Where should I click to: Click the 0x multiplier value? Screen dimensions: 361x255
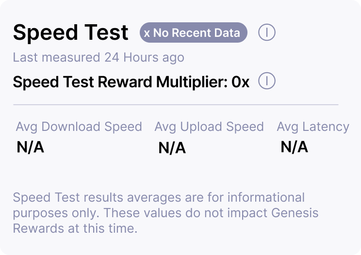pyautogui.click(x=240, y=82)
